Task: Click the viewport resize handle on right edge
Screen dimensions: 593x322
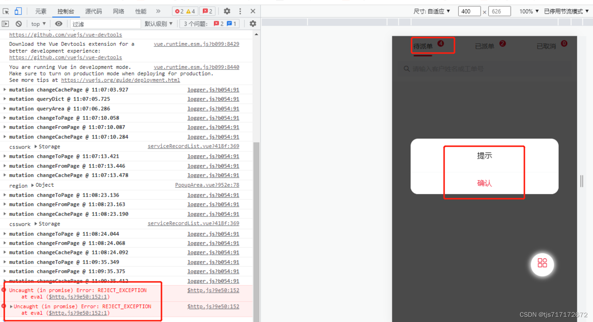Action: tap(582, 181)
